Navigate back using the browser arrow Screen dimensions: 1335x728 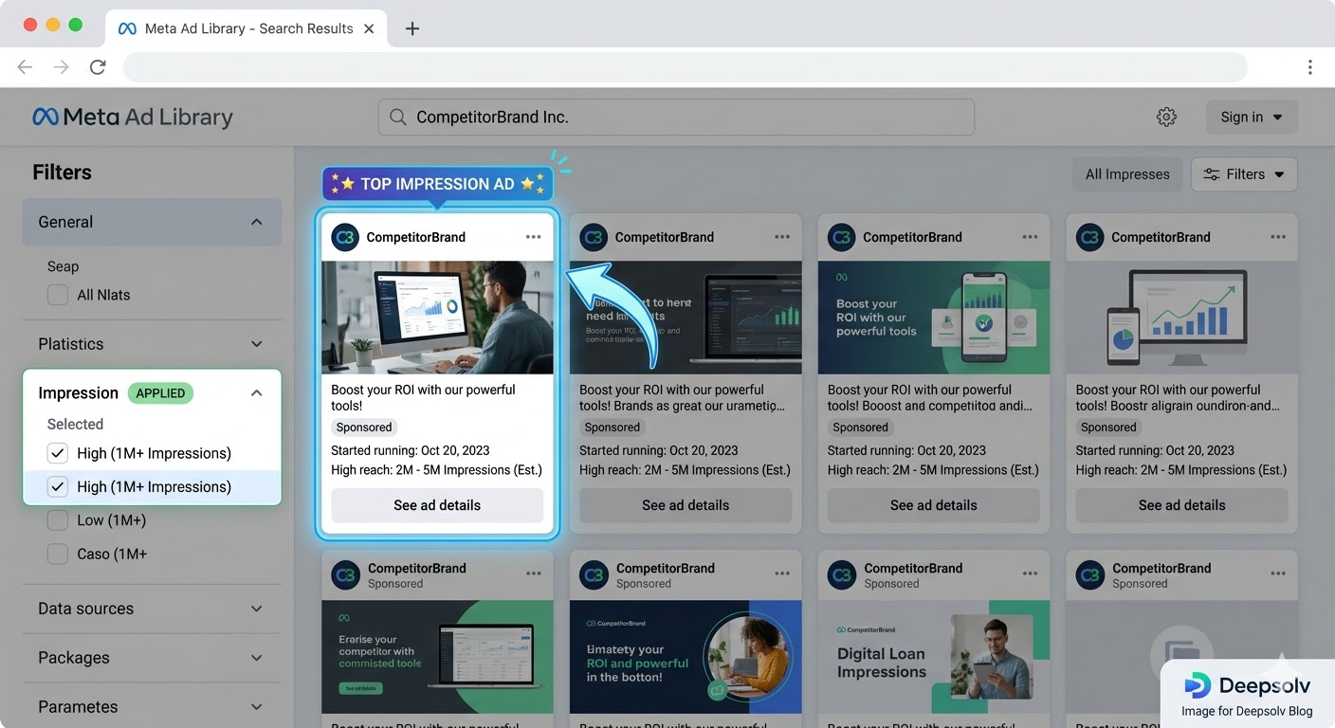25,66
